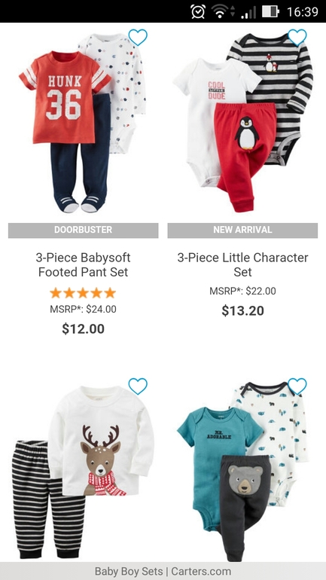Select the NEW ARRIVAL badge

(242, 230)
